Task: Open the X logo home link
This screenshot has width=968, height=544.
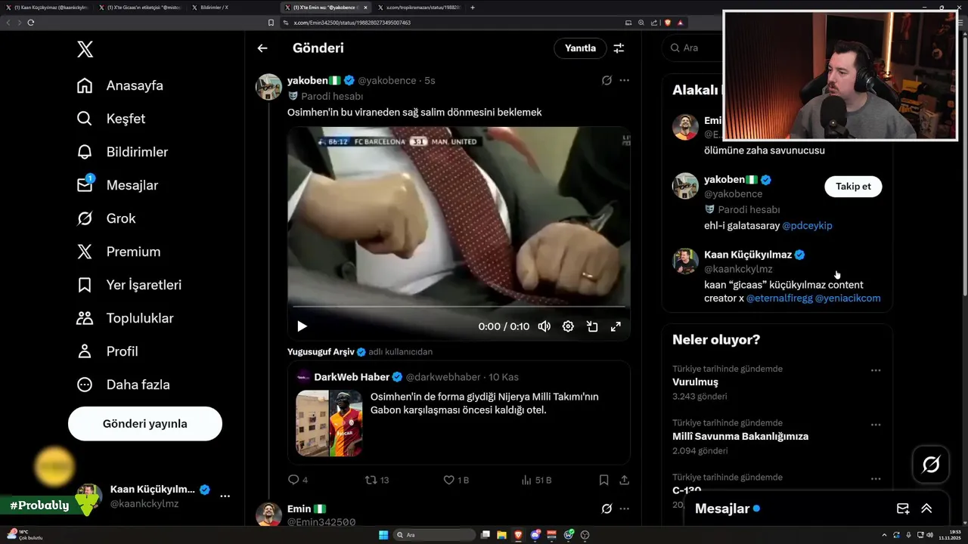Action: [x=85, y=50]
